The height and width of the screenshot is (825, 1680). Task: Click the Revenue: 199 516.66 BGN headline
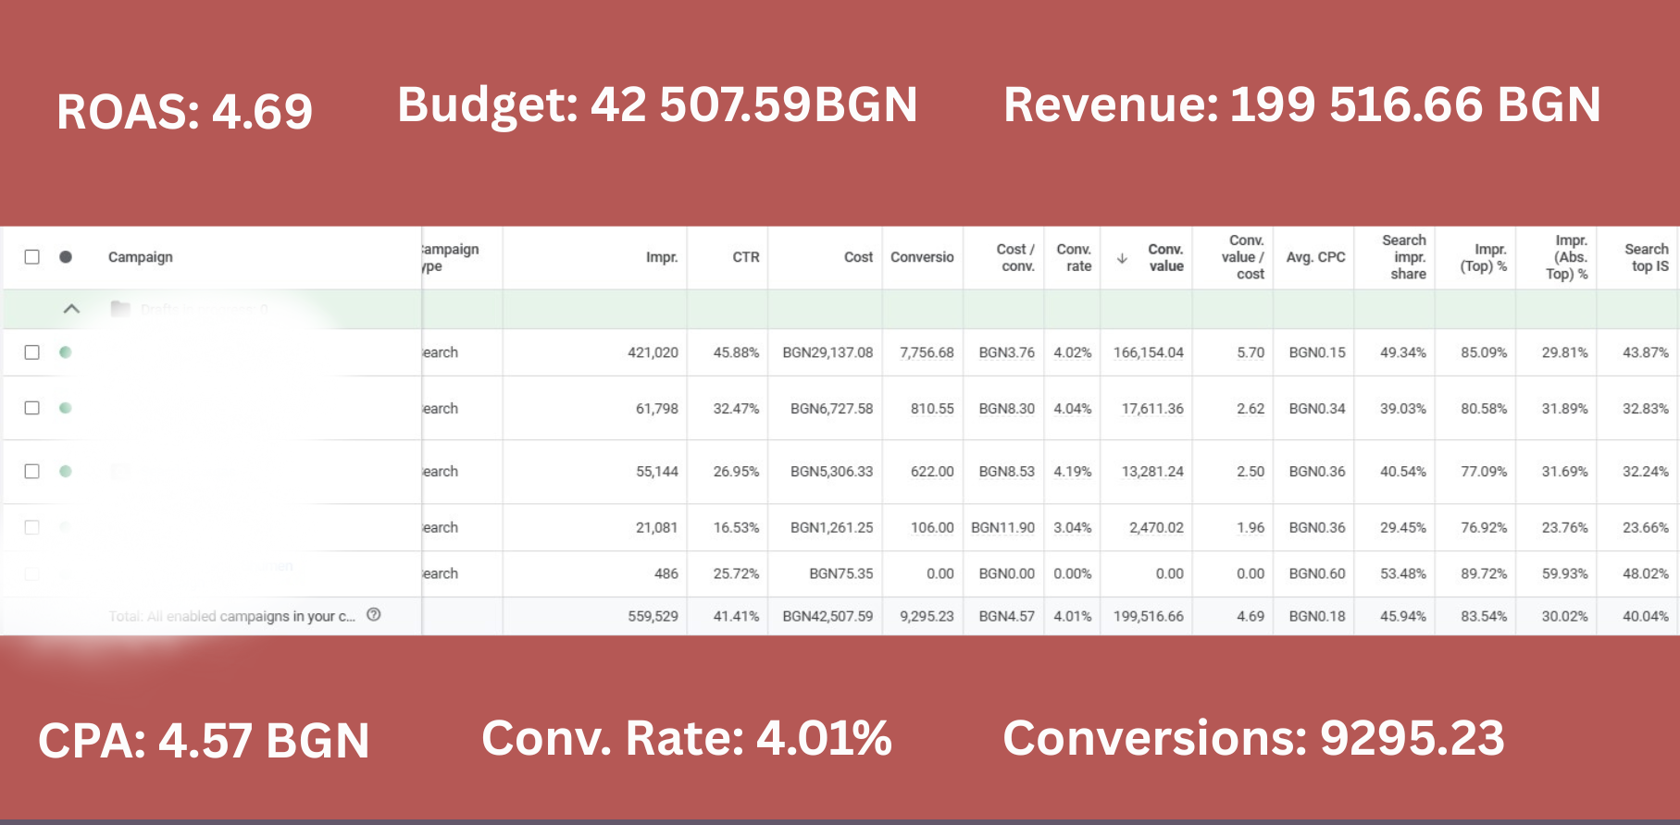click(x=1302, y=105)
